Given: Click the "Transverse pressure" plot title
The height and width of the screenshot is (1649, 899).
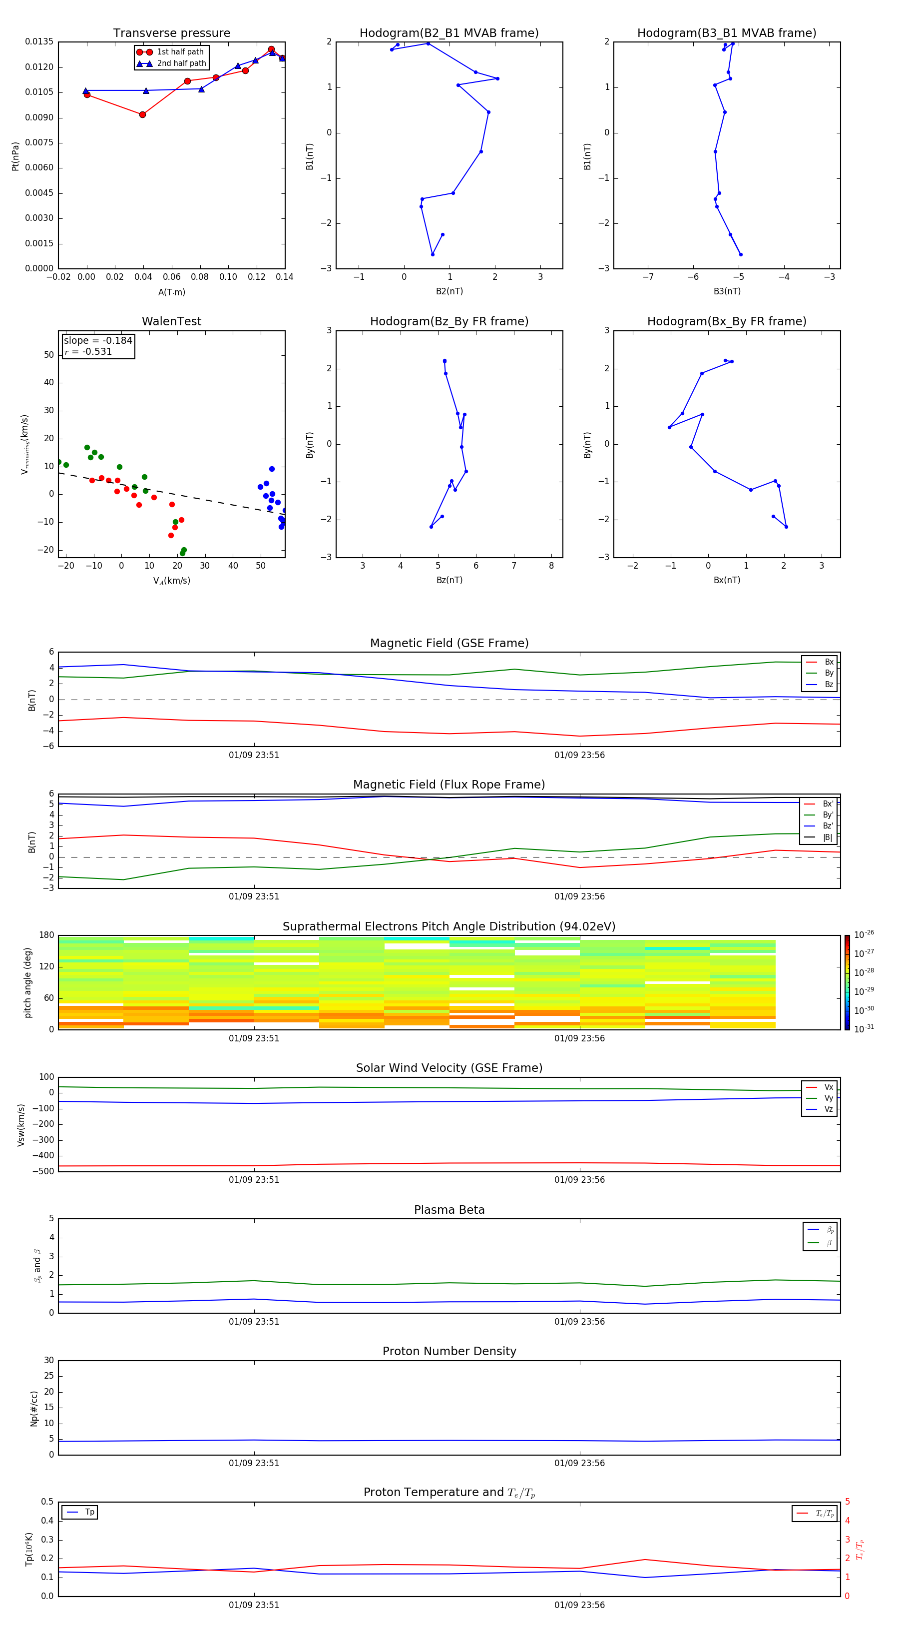Looking at the screenshot, I should pyautogui.click(x=171, y=33).
